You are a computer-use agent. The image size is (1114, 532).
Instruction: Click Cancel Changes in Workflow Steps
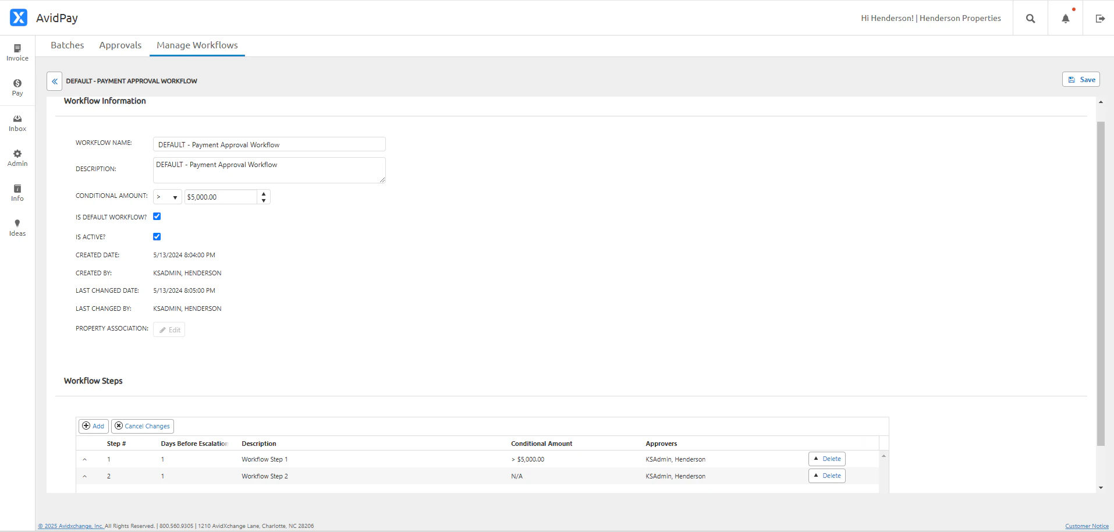[x=142, y=426]
